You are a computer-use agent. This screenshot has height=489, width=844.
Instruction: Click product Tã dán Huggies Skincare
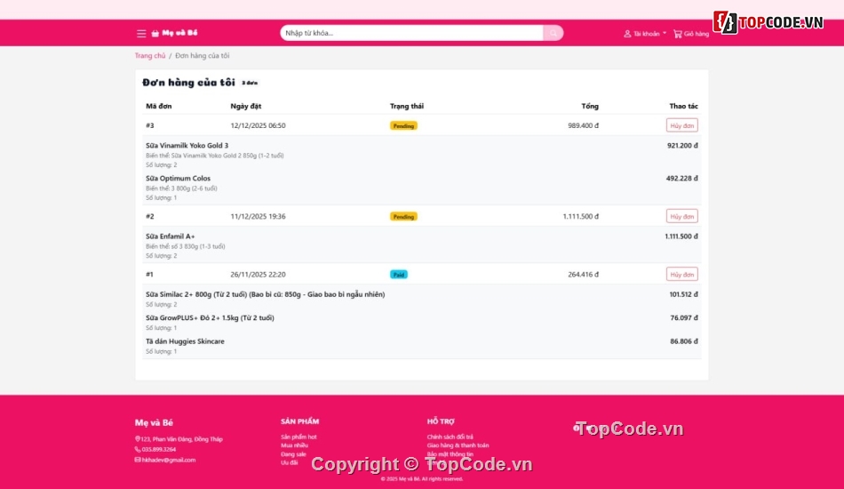[185, 341]
